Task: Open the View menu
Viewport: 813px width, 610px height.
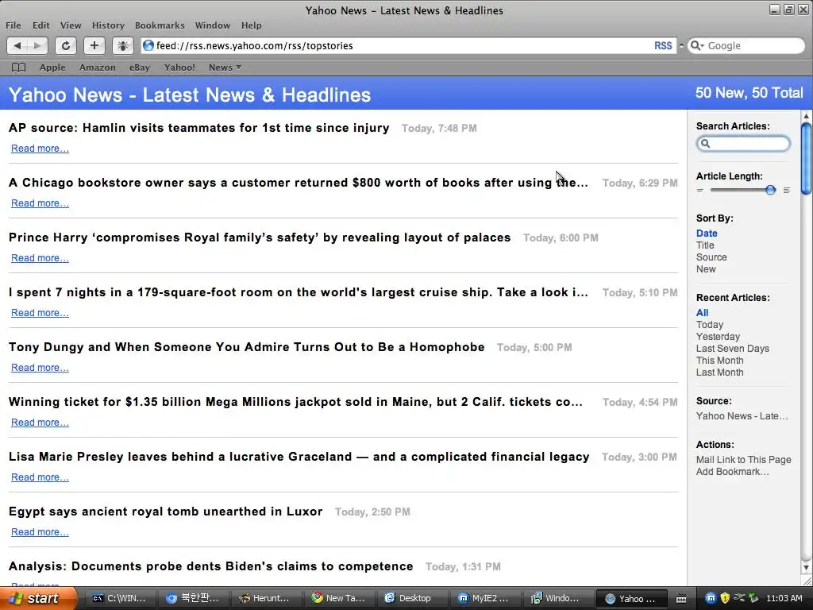Action: [x=71, y=25]
